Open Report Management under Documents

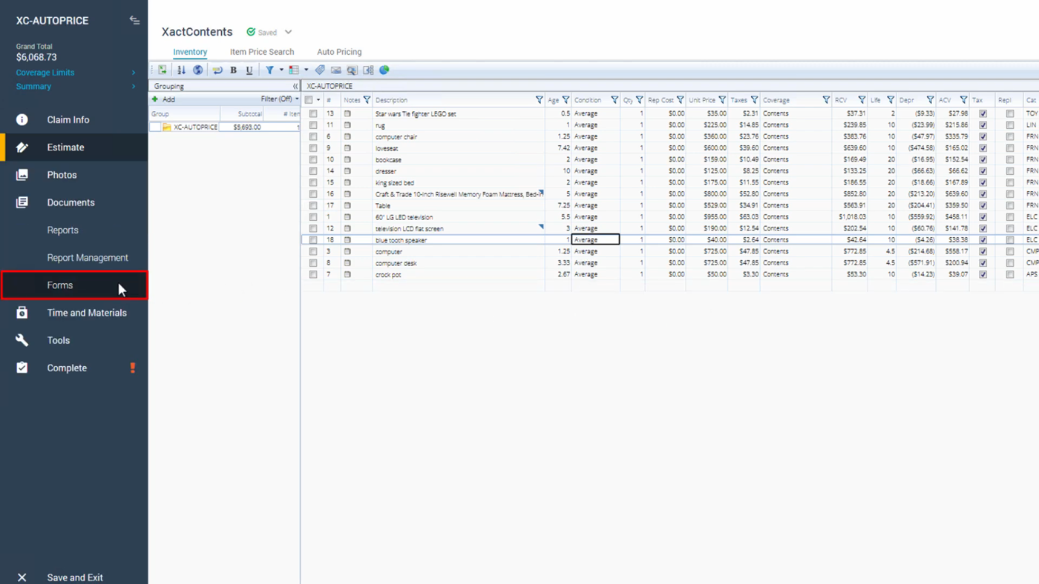coord(88,258)
